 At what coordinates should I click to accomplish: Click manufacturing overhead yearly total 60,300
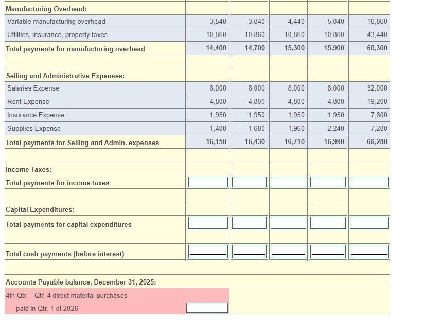pos(377,48)
